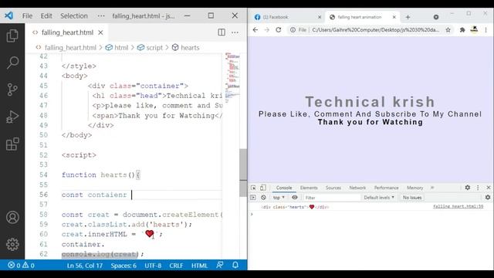The image size is (494, 278).
Task: Toggle live expression eye icon
Action: 295,198
